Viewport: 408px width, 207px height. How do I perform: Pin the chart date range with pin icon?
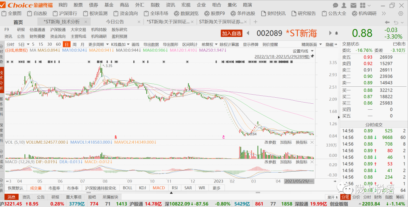312,56
